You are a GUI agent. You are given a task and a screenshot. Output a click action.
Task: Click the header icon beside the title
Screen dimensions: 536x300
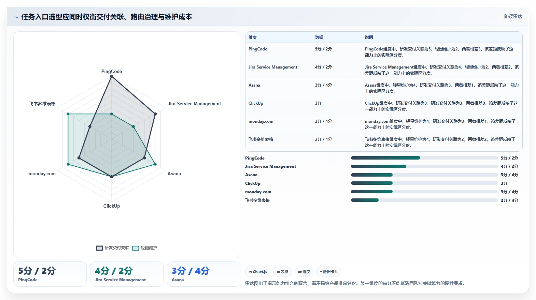(x=16, y=17)
